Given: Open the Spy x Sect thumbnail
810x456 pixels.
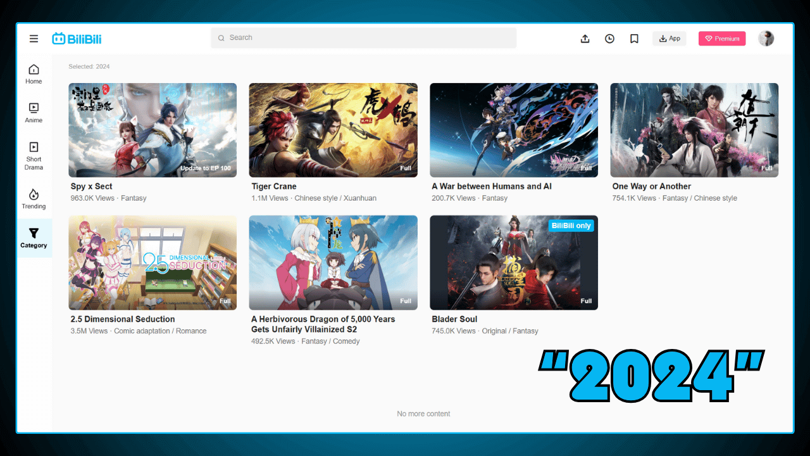Looking at the screenshot, I should (153, 130).
